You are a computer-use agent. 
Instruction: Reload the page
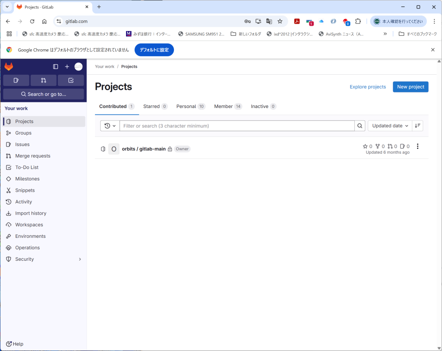[x=32, y=22]
